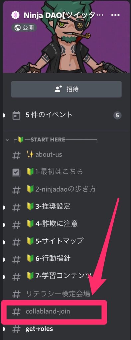131x340 pixels.
Task: Open the three-dot server options menu
Action: click(x=115, y=15)
